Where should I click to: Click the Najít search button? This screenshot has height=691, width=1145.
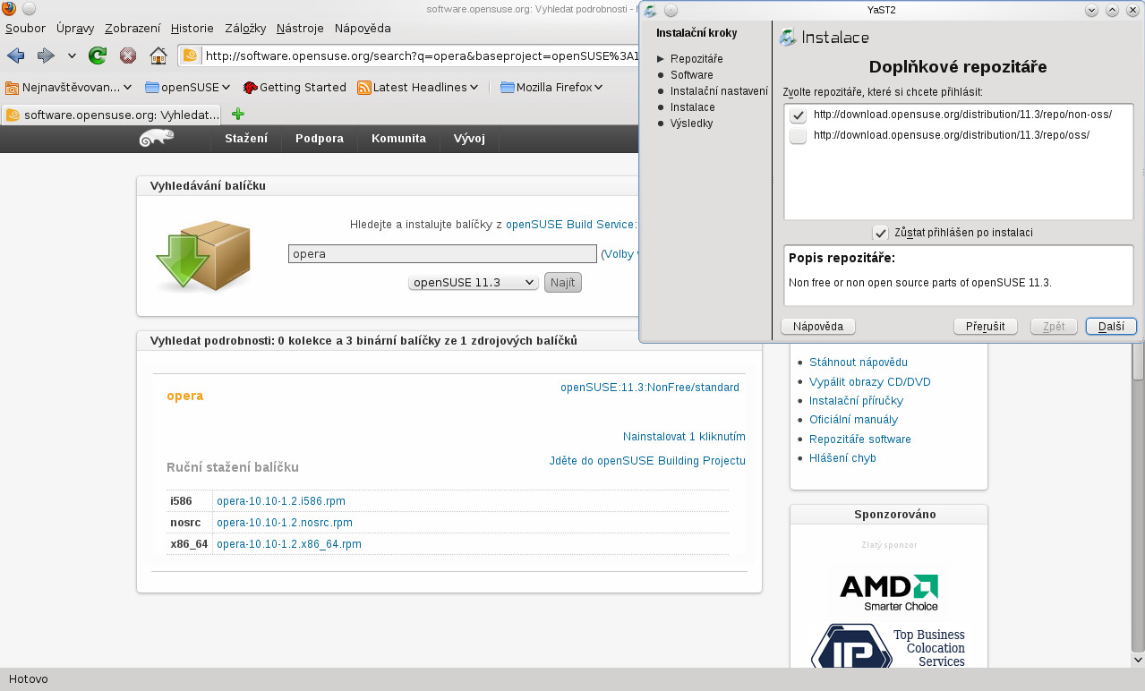[563, 283]
